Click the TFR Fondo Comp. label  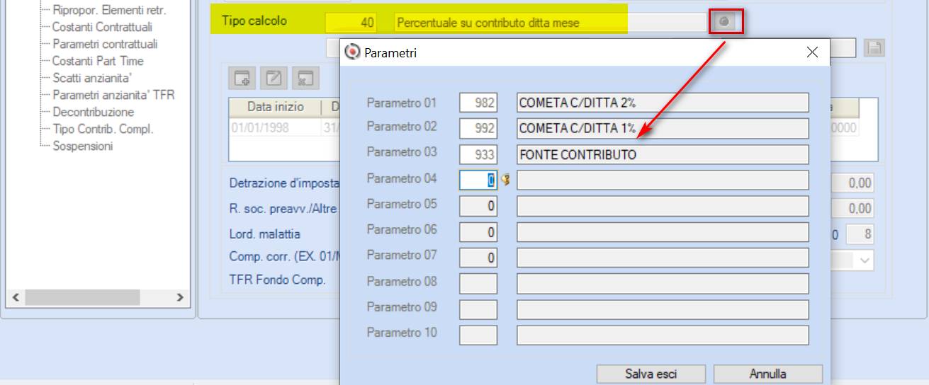coord(278,280)
